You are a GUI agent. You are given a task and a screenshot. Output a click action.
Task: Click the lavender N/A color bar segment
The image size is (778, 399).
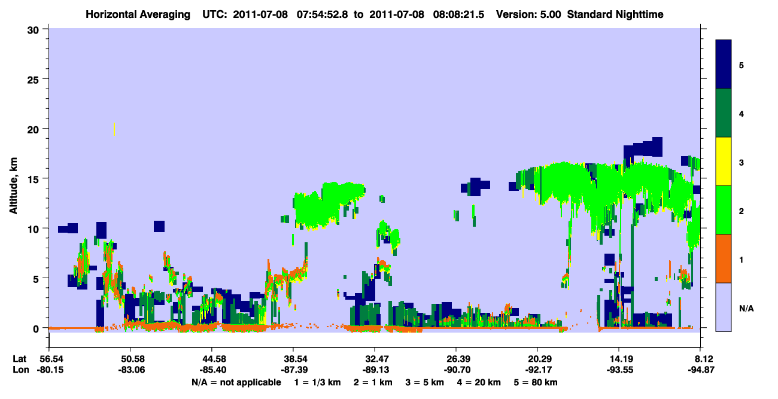click(724, 306)
